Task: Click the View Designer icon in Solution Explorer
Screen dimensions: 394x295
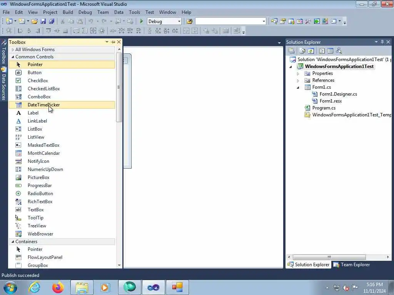Action: point(330,51)
